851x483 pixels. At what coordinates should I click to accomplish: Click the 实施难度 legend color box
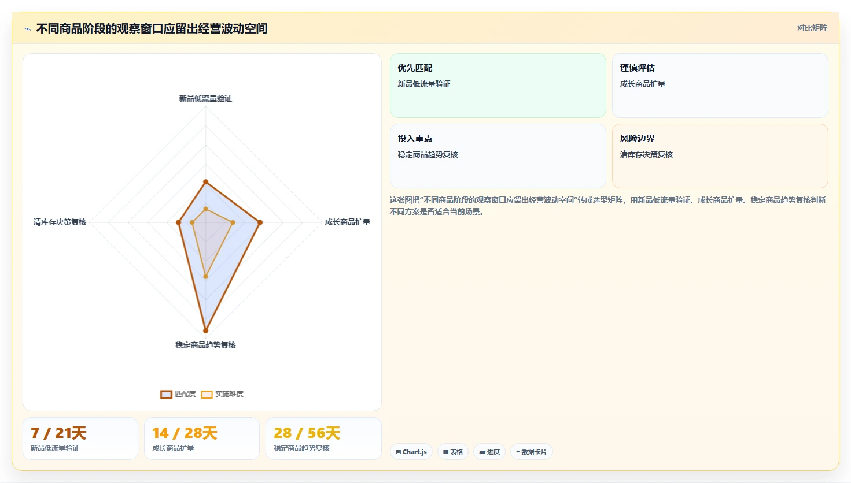pos(207,395)
